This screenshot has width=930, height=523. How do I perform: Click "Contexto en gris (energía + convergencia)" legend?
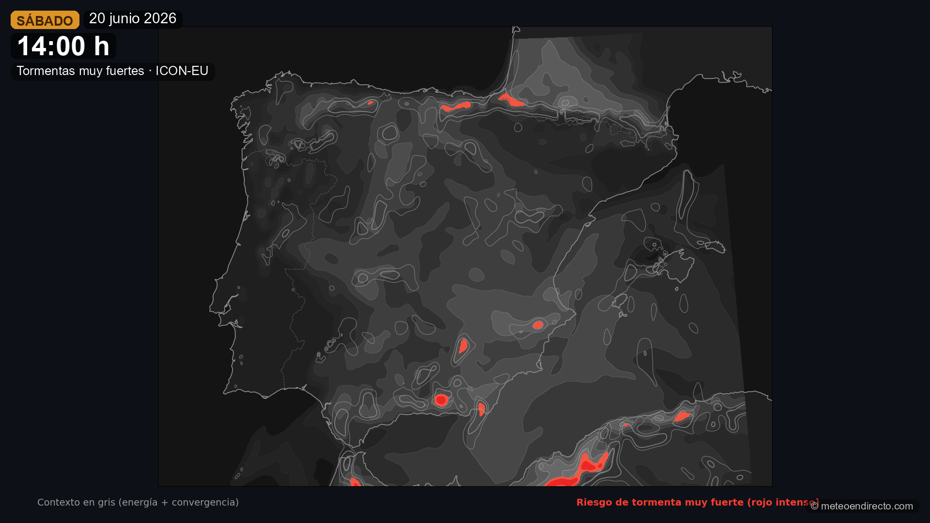(138, 502)
